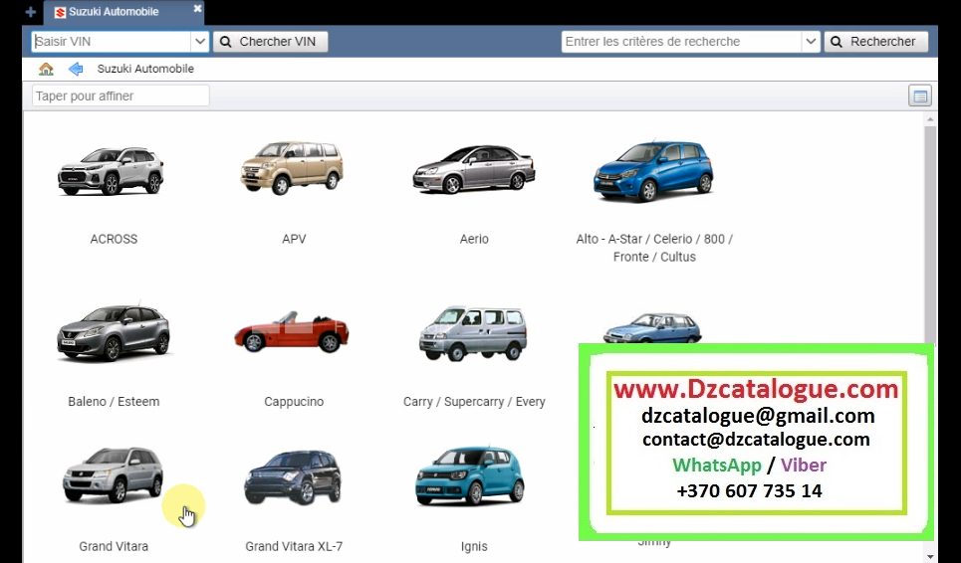Open the Grand Vitara XL-7 thumbnail
Screen dimensions: 961x563
[293, 477]
